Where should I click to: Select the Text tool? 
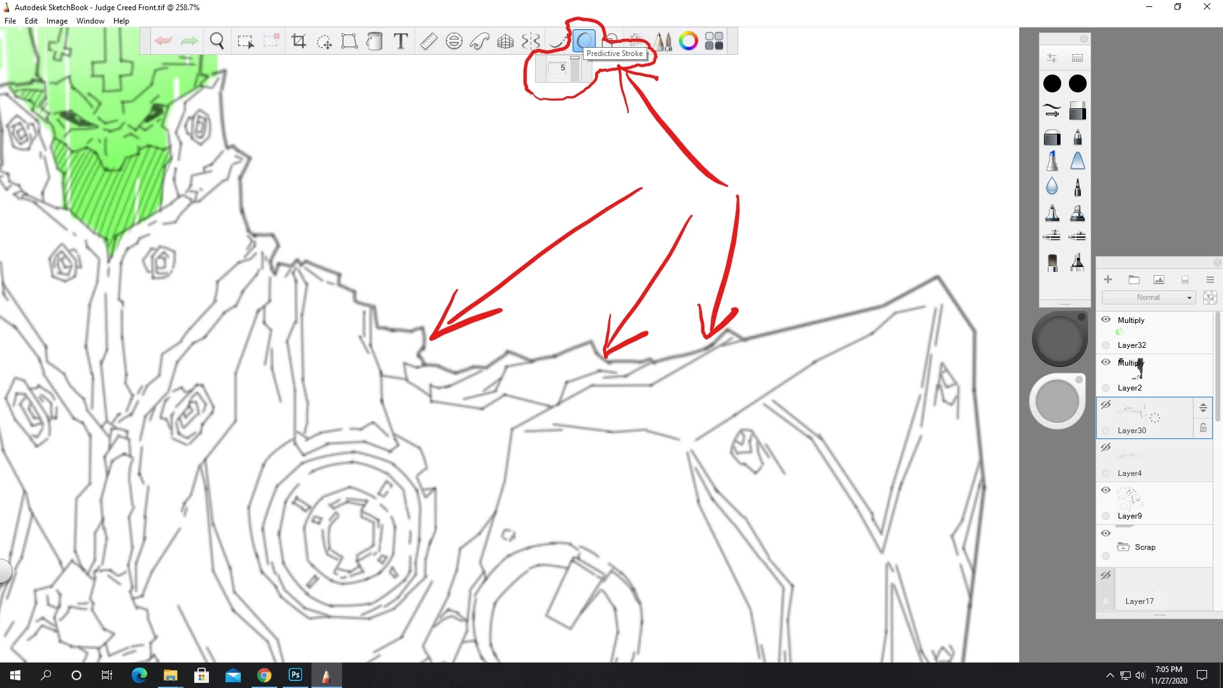click(x=401, y=41)
